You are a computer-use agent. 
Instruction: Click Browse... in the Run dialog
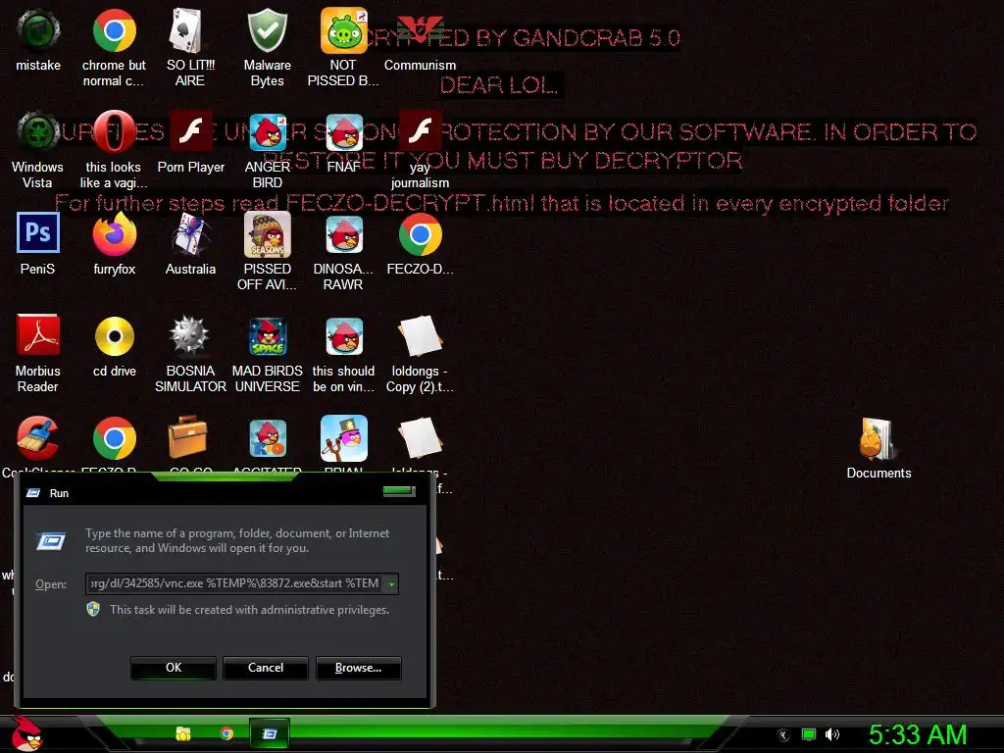coord(359,668)
